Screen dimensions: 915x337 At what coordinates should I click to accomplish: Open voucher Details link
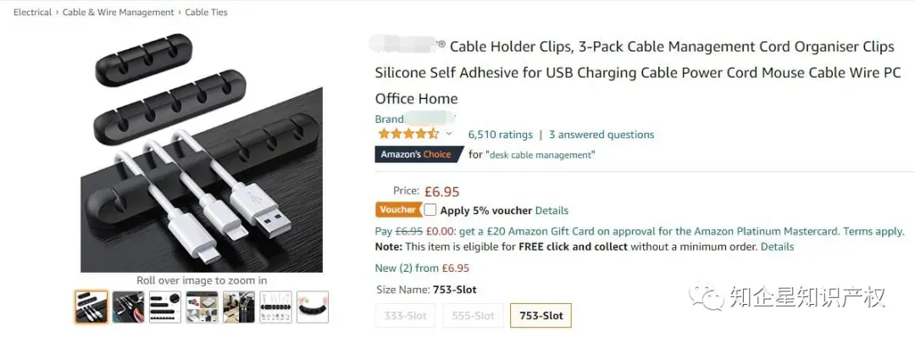pyautogui.click(x=552, y=211)
